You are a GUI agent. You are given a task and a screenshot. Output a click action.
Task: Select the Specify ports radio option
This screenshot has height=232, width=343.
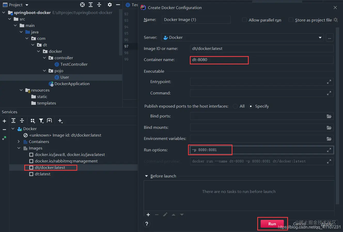(x=251, y=106)
